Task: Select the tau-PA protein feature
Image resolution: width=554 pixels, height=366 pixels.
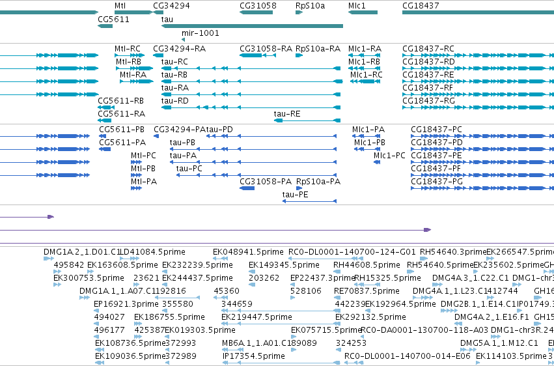Action: [x=253, y=162]
